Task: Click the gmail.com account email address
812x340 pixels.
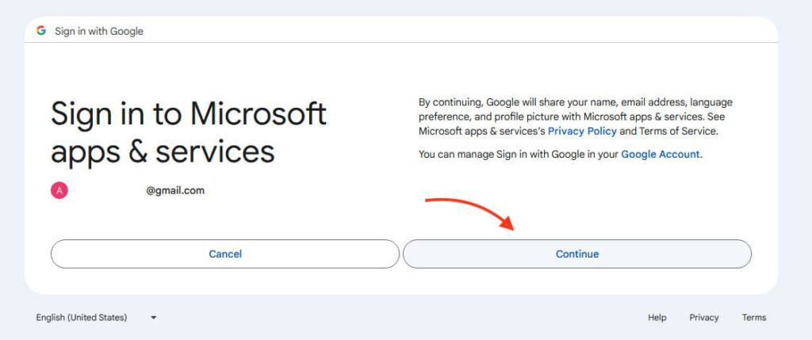Action: 174,190
